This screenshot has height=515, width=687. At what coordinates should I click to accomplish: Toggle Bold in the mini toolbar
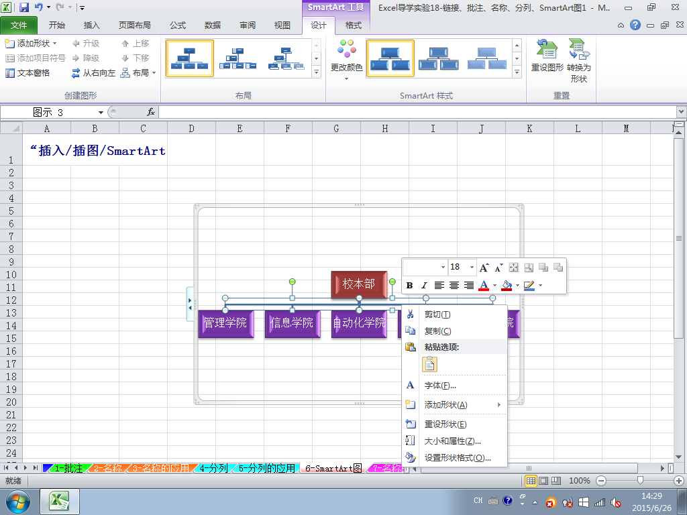point(409,286)
